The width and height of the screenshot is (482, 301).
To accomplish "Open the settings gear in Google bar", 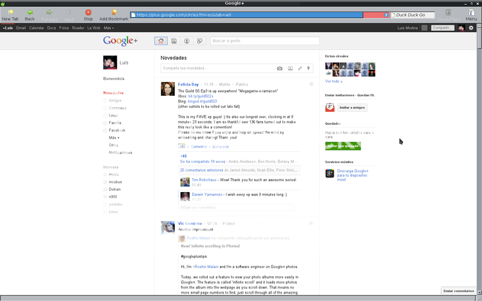I will (471, 28).
